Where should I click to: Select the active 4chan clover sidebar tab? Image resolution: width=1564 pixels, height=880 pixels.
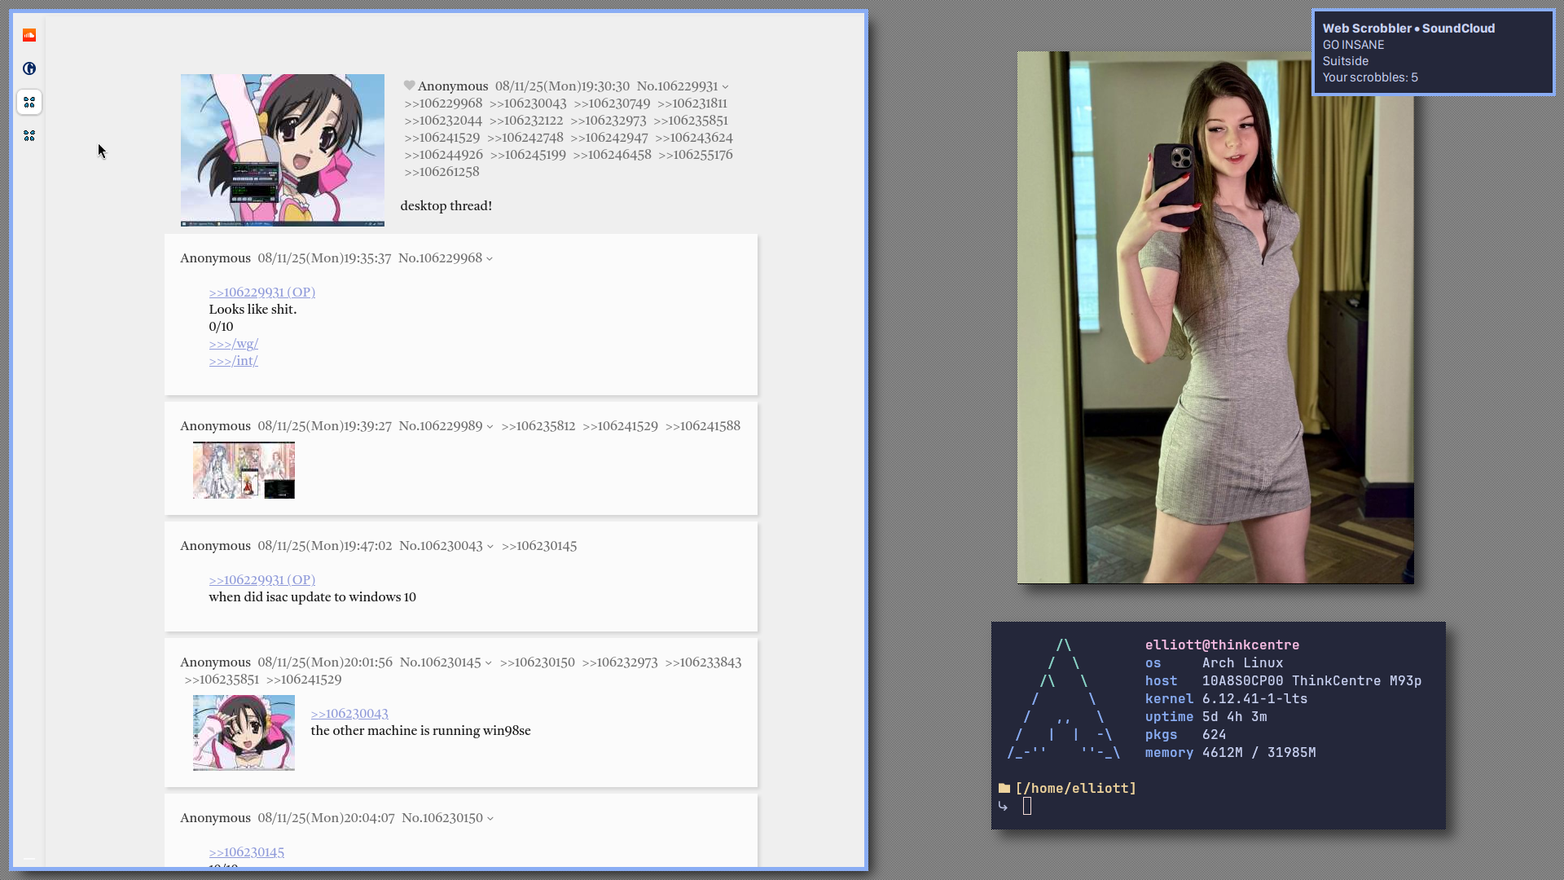pos(29,102)
